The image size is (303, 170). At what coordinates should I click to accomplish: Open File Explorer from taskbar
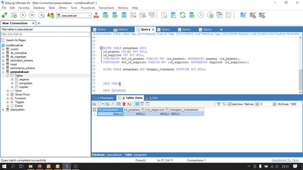30,166
